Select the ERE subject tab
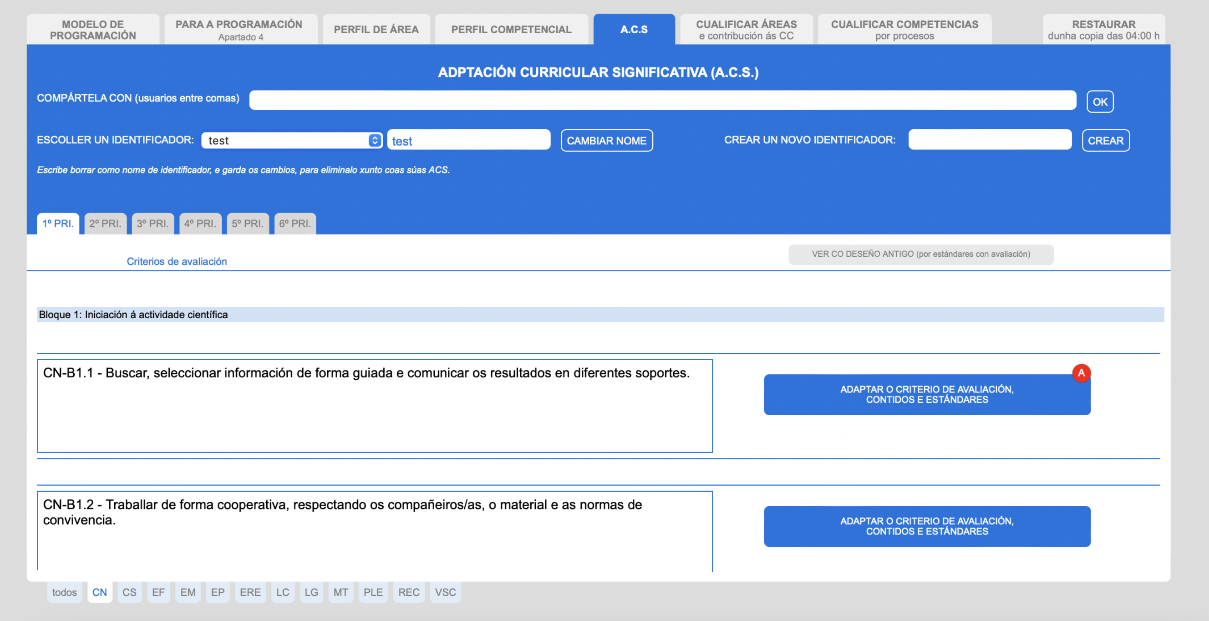Screen dimensions: 1209x621 pyautogui.click(x=250, y=592)
